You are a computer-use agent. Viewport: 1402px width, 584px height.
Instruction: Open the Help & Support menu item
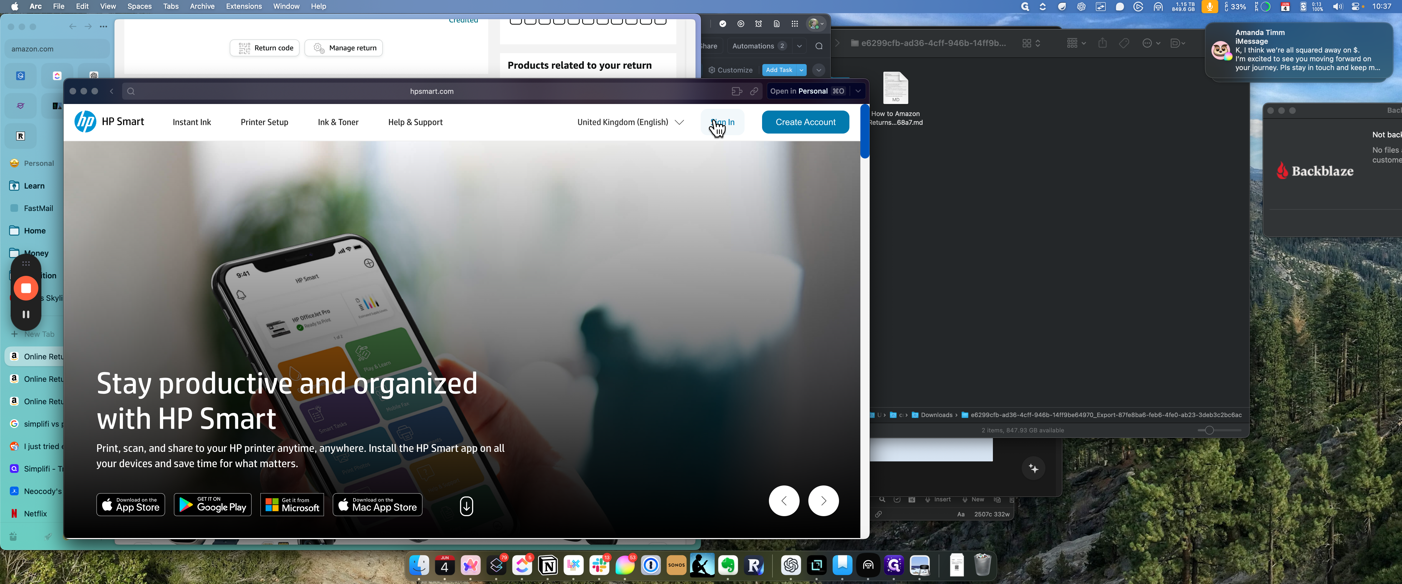[415, 122]
